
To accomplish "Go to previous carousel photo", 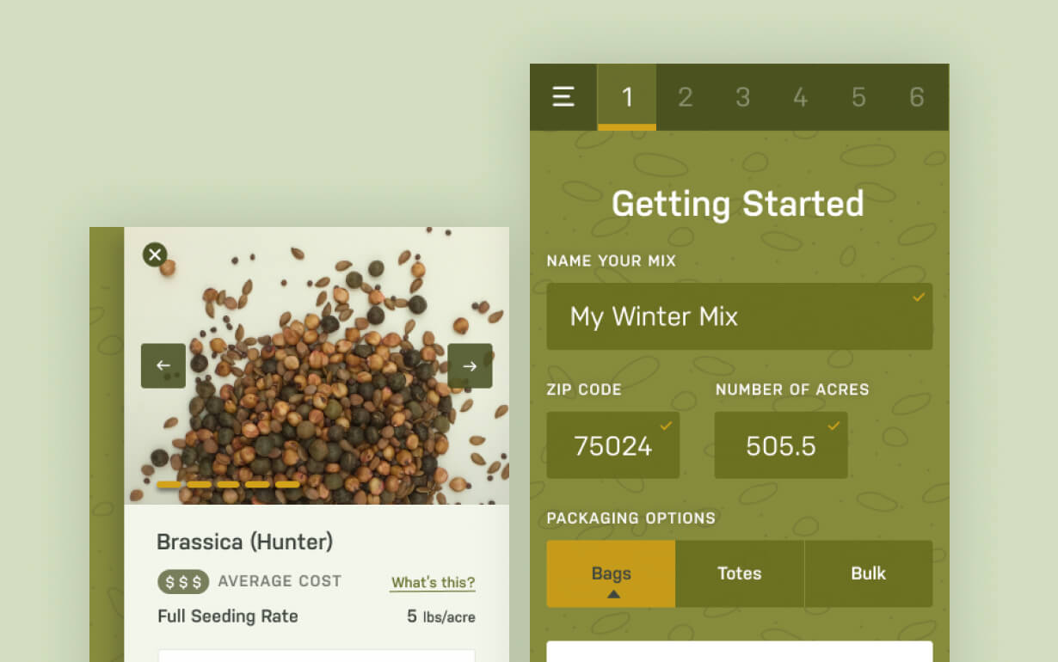I will [163, 365].
